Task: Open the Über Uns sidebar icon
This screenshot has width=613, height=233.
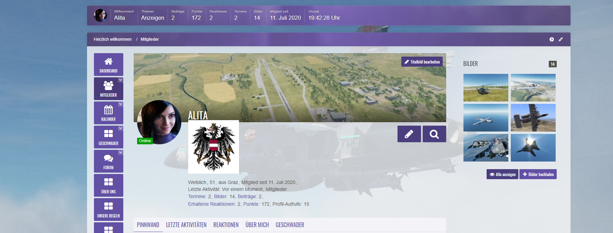Action: pos(108,185)
